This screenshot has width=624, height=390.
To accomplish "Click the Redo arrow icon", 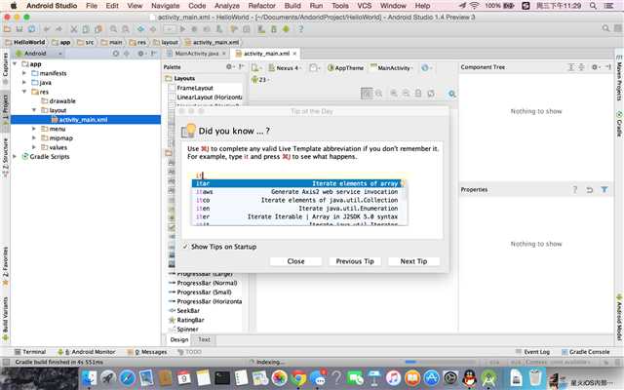I will click(x=58, y=29).
